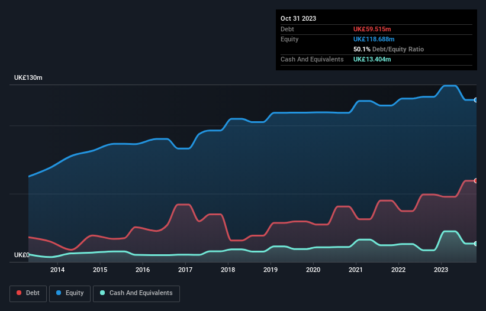The height and width of the screenshot is (311, 486).
Task: Click the blue dot in the Equity legend
Action: 60,293
